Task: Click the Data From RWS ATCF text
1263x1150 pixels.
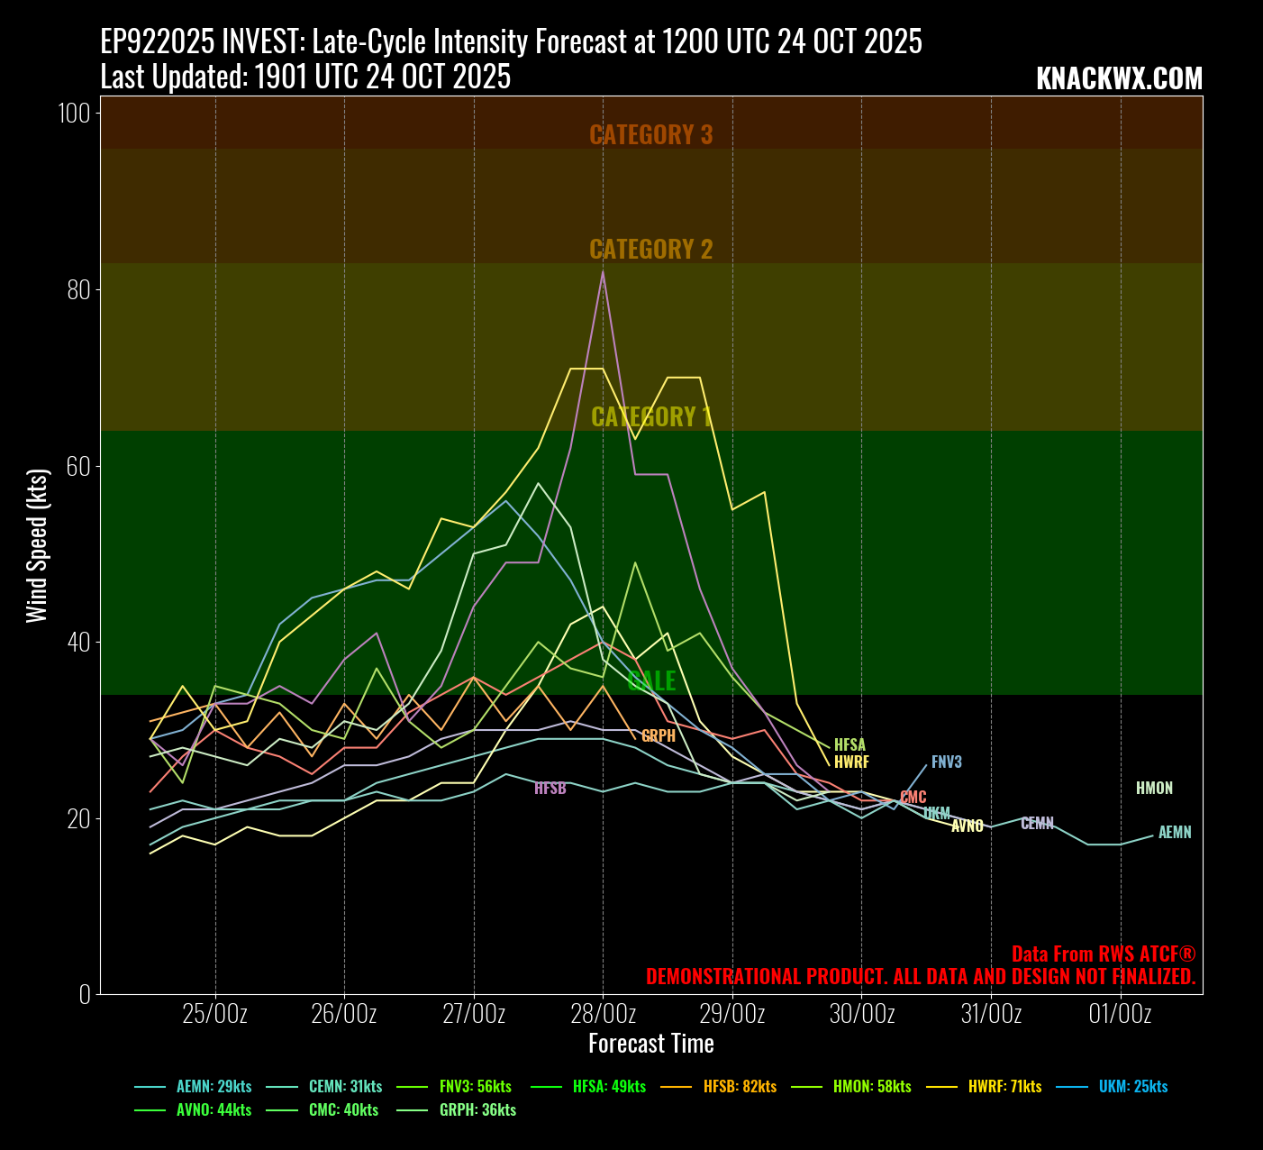Action: click(1103, 954)
